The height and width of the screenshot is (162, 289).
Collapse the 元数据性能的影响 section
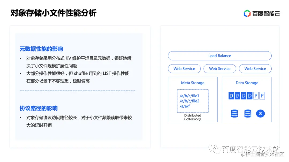41,49
